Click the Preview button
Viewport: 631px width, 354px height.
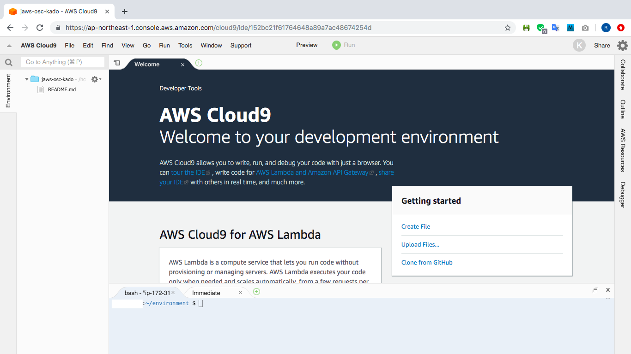[307, 45]
